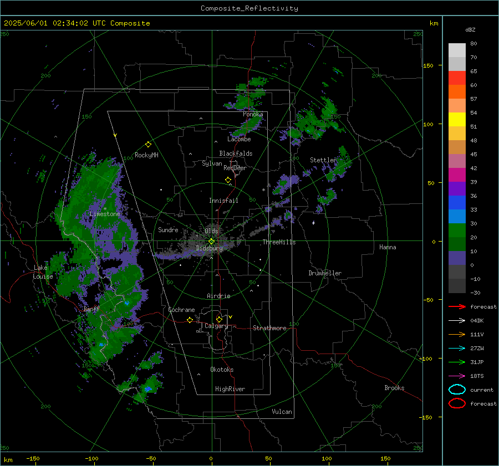Click the dBZ legend heading
Image resolution: width=499 pixels, height=466 pixels.
tap(470, 29)
